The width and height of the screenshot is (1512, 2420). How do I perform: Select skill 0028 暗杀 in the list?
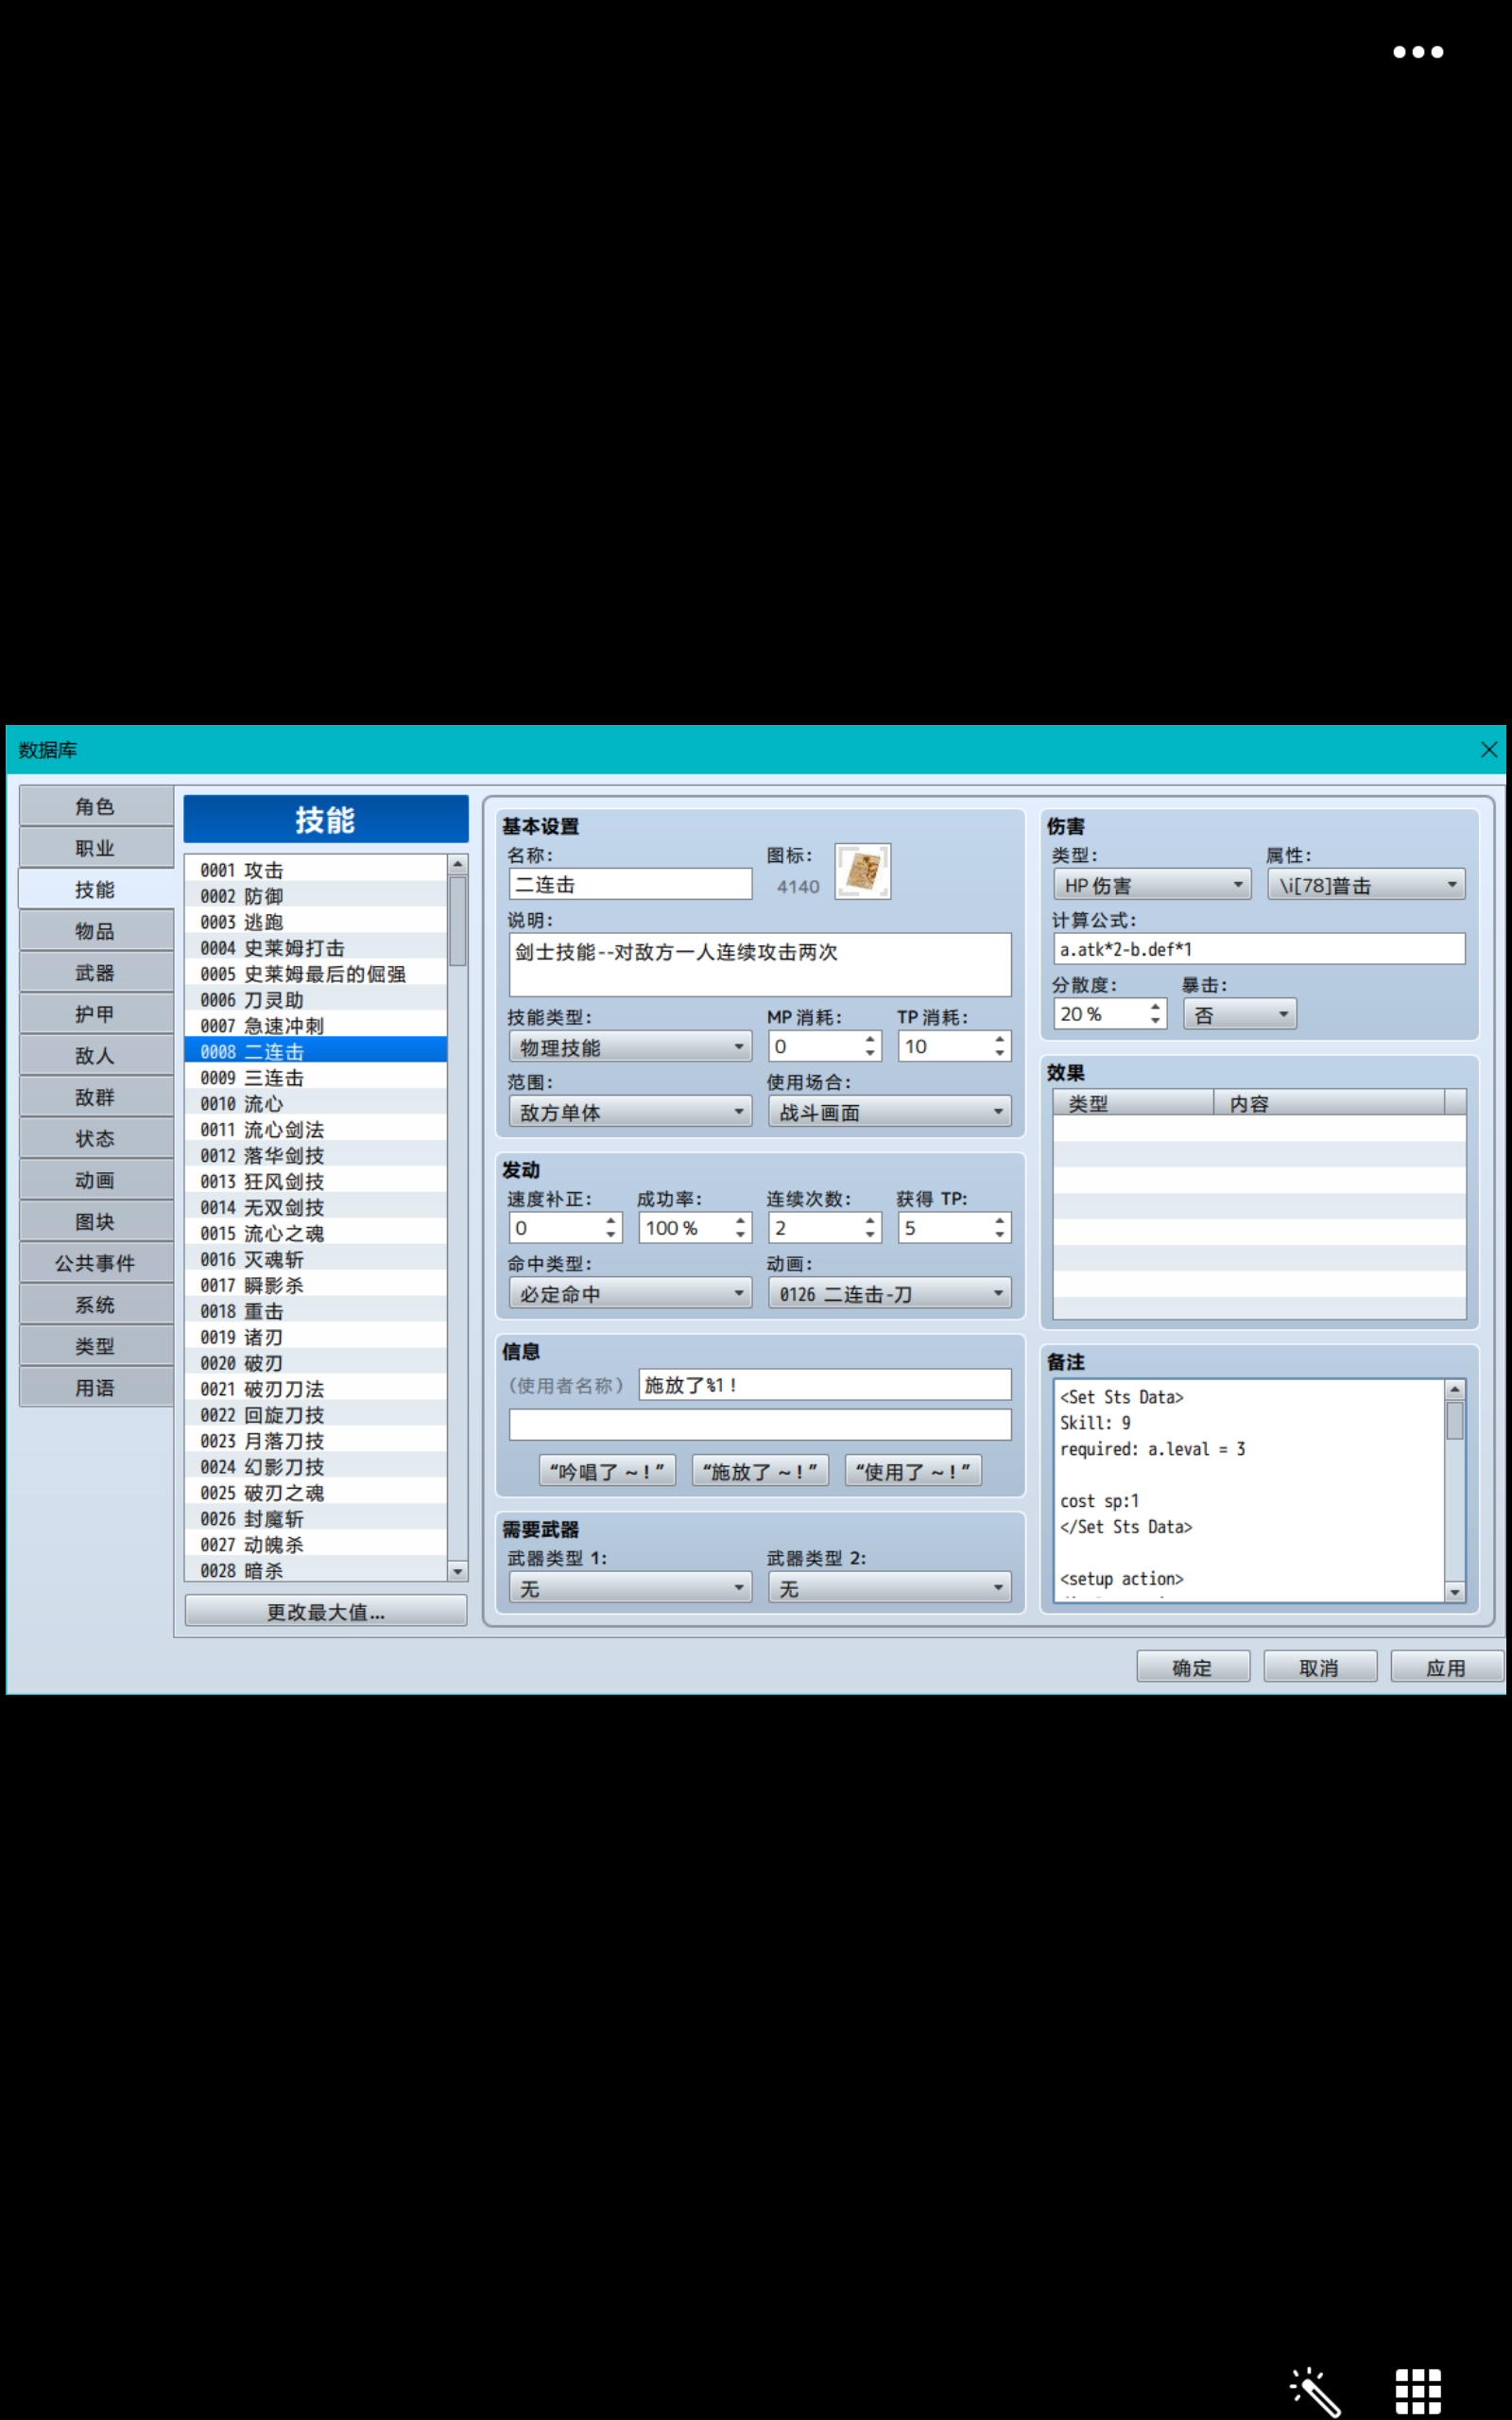(316, 1570)
